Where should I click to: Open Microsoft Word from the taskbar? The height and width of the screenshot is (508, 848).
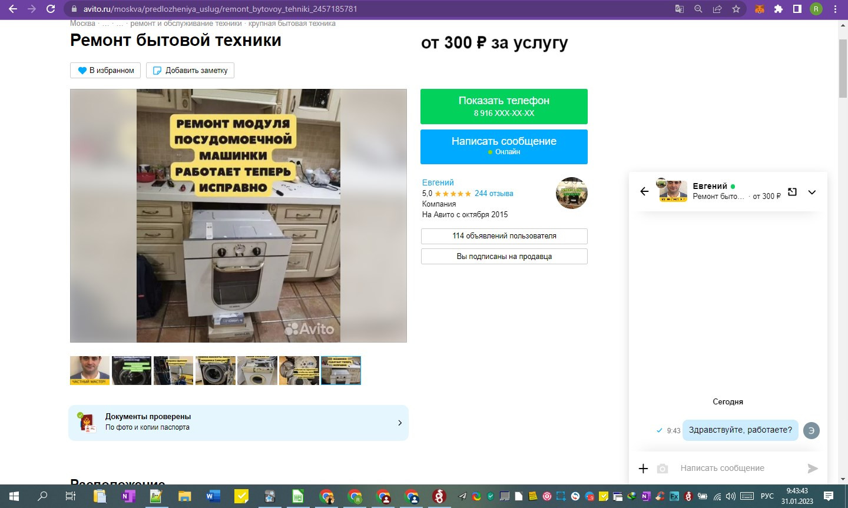click(213, 496)
